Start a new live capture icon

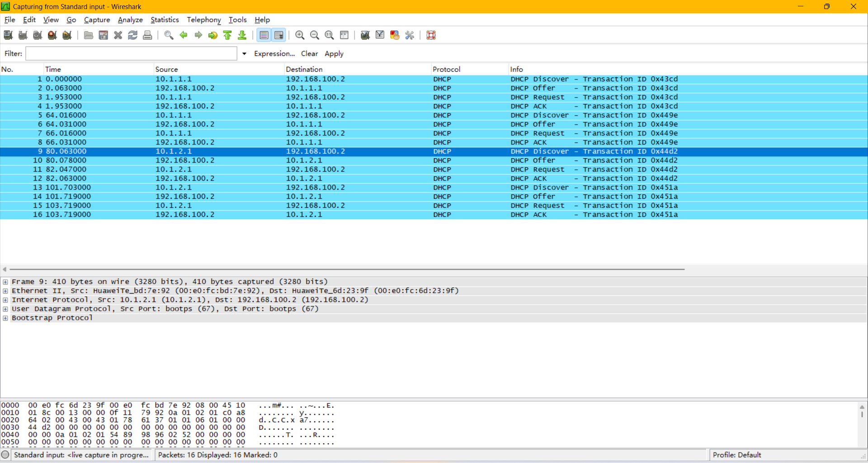(38, 35)
